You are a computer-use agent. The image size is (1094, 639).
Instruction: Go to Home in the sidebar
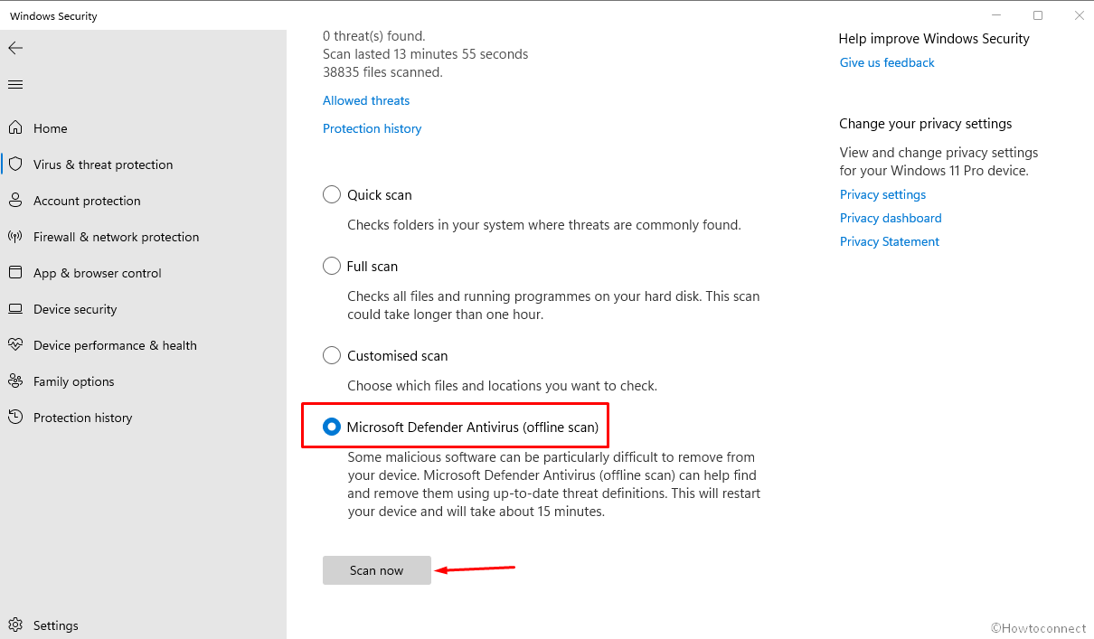click(x=51, y=128)
